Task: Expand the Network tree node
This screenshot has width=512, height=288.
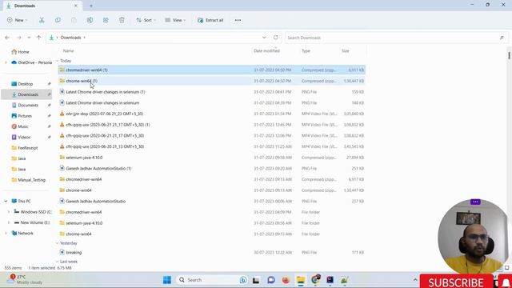Action: pos(6,233)
